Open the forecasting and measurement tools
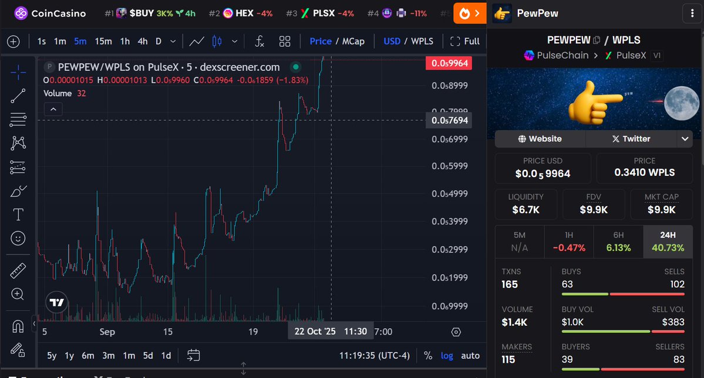Image resolution: width=704 pixels, height=378 pixels. point(18,167)
